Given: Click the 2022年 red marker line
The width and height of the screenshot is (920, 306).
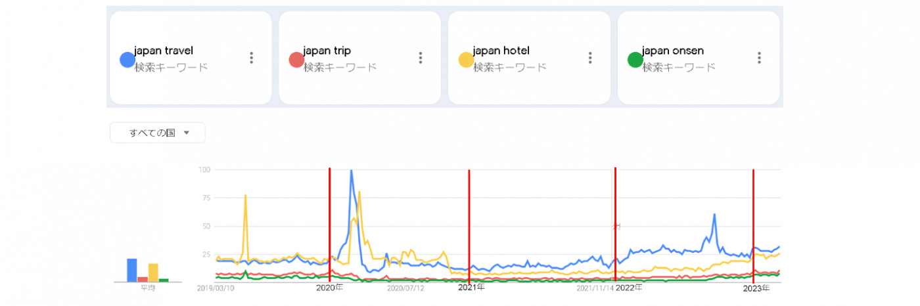Looking at the screenshot, I should pyautogui.click(x=615, y=197).
